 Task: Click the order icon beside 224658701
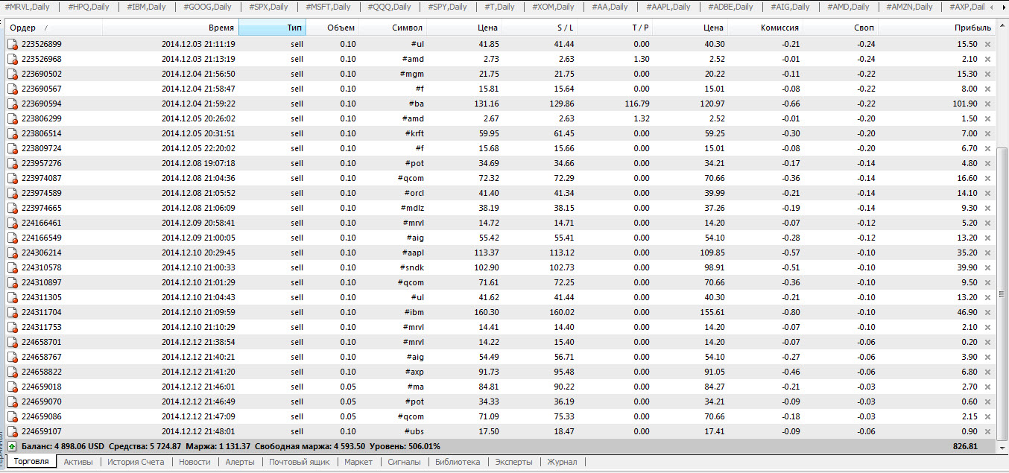tap(12, 342)
